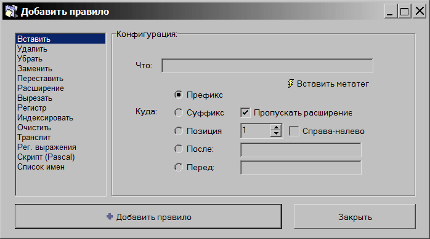Select the Индексировать rule in list

(60, 118)
